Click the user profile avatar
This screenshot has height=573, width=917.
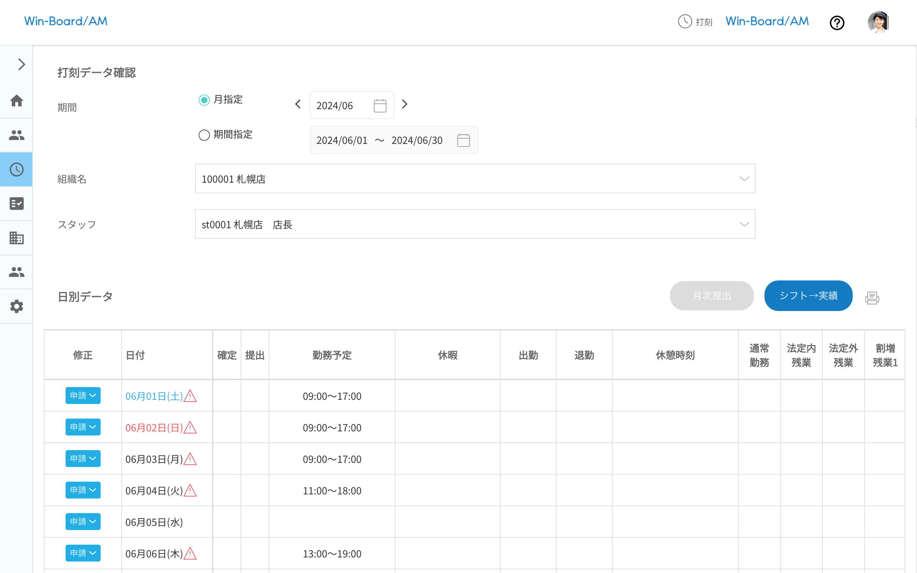[878, 22]
